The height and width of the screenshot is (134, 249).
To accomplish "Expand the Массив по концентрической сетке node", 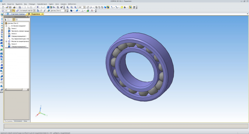I will pos(6,41).
